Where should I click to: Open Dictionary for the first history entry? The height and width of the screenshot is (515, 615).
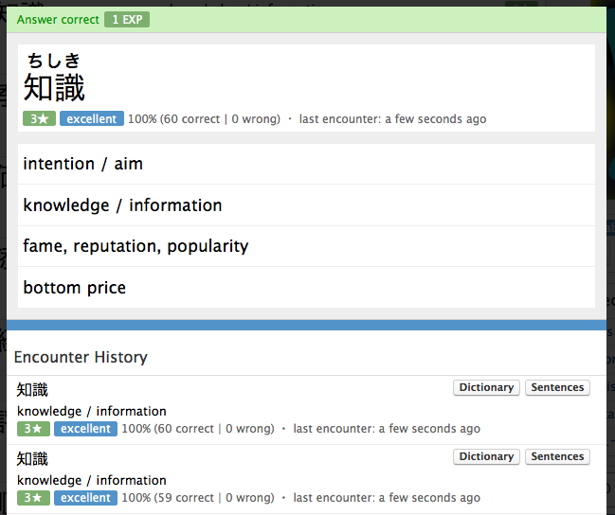(x=486, y=387)
